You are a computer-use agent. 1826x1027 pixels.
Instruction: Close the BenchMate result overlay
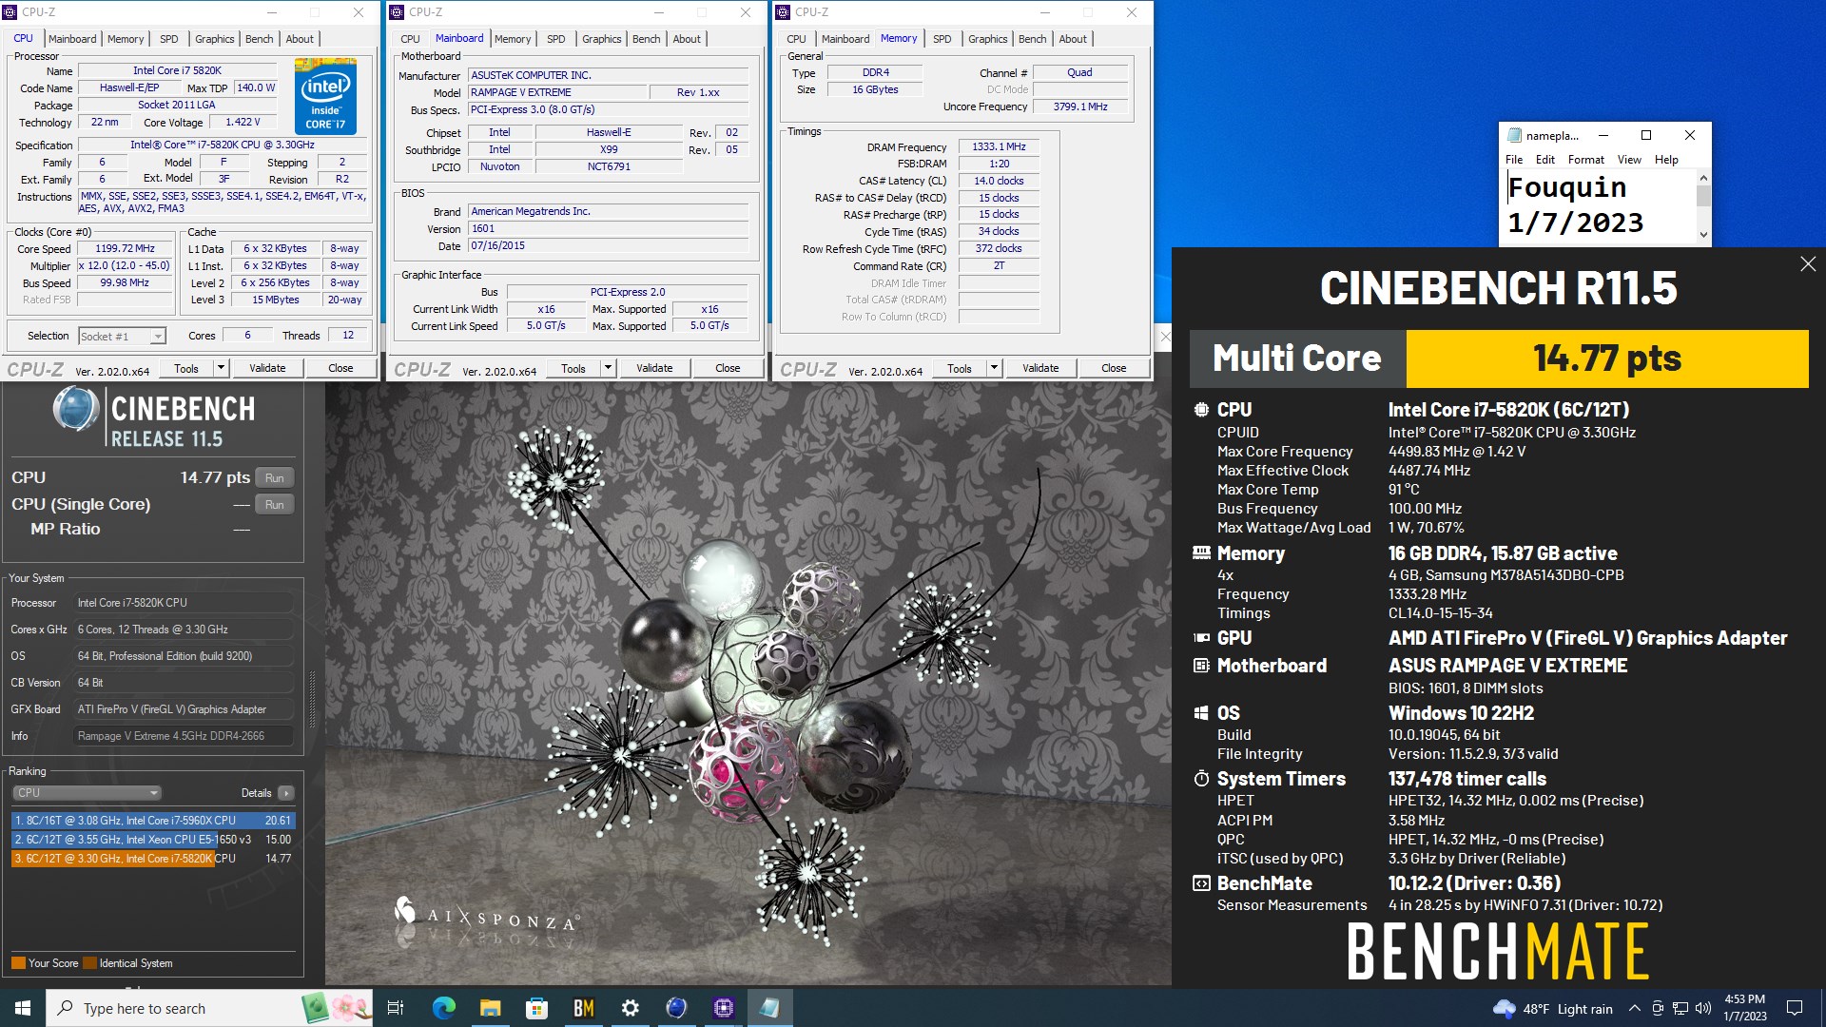pos(1808,264)
